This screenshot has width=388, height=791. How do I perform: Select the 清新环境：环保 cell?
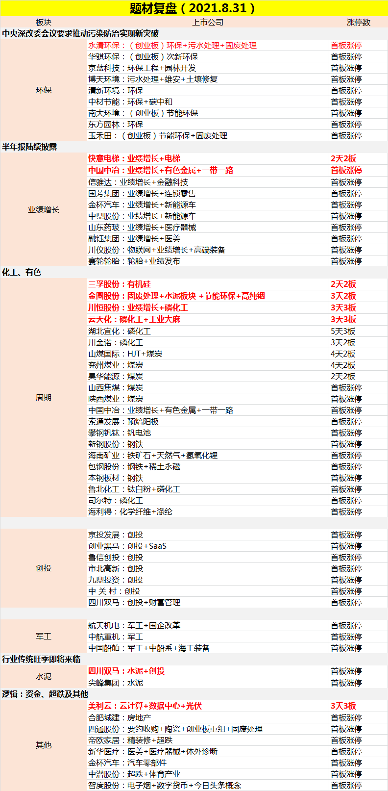coord(116,91)
